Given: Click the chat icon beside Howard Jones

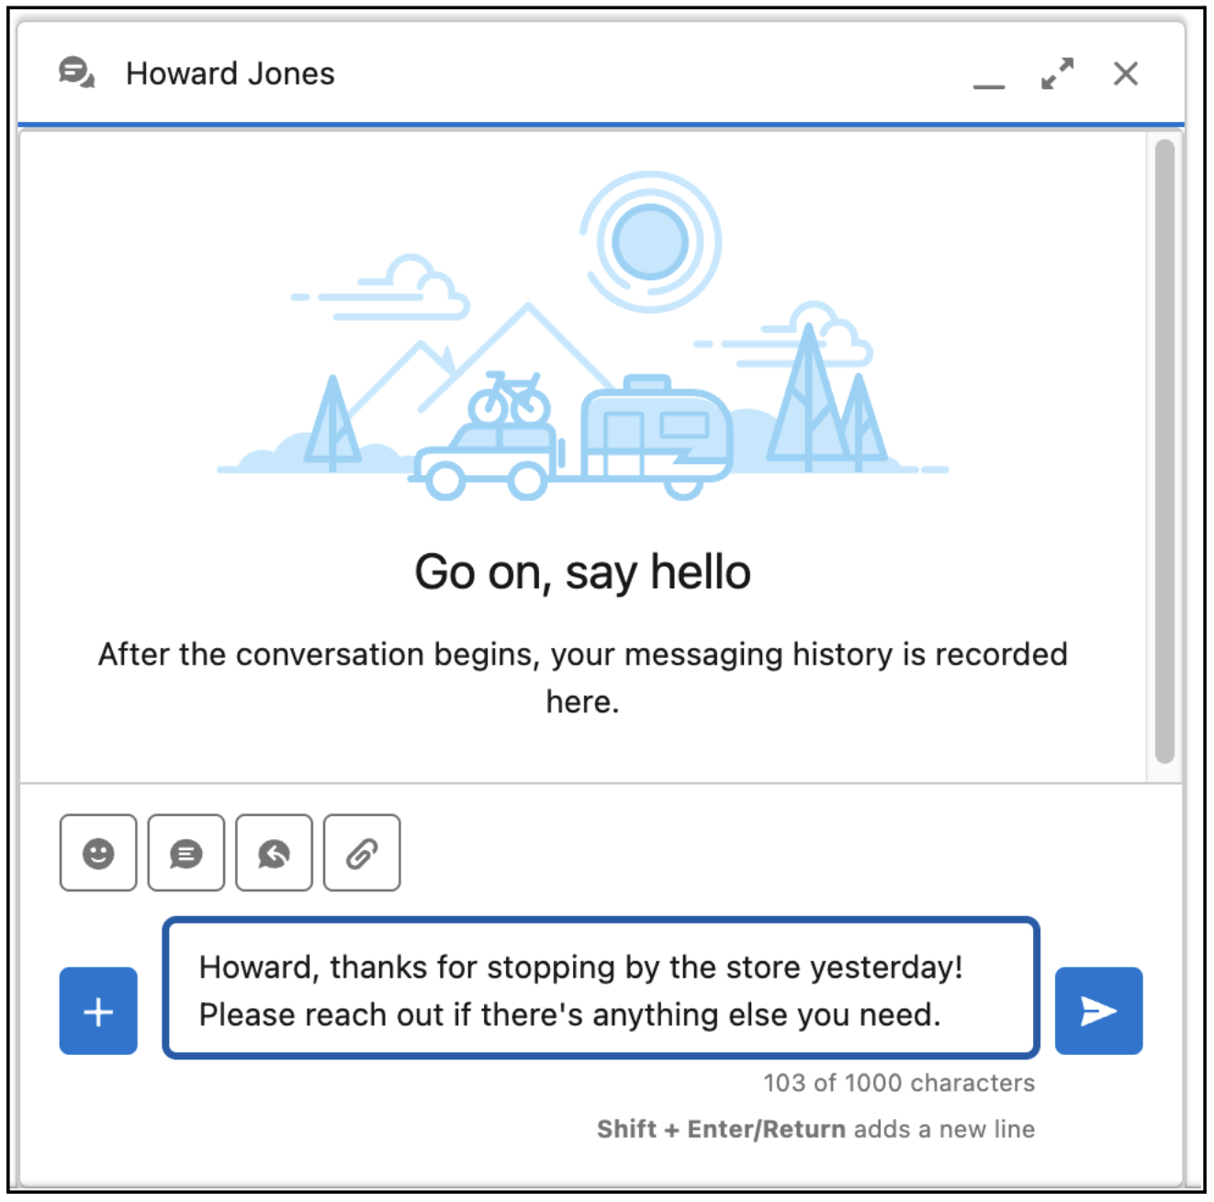Looking at the screenshot, I should click(76, 73).
